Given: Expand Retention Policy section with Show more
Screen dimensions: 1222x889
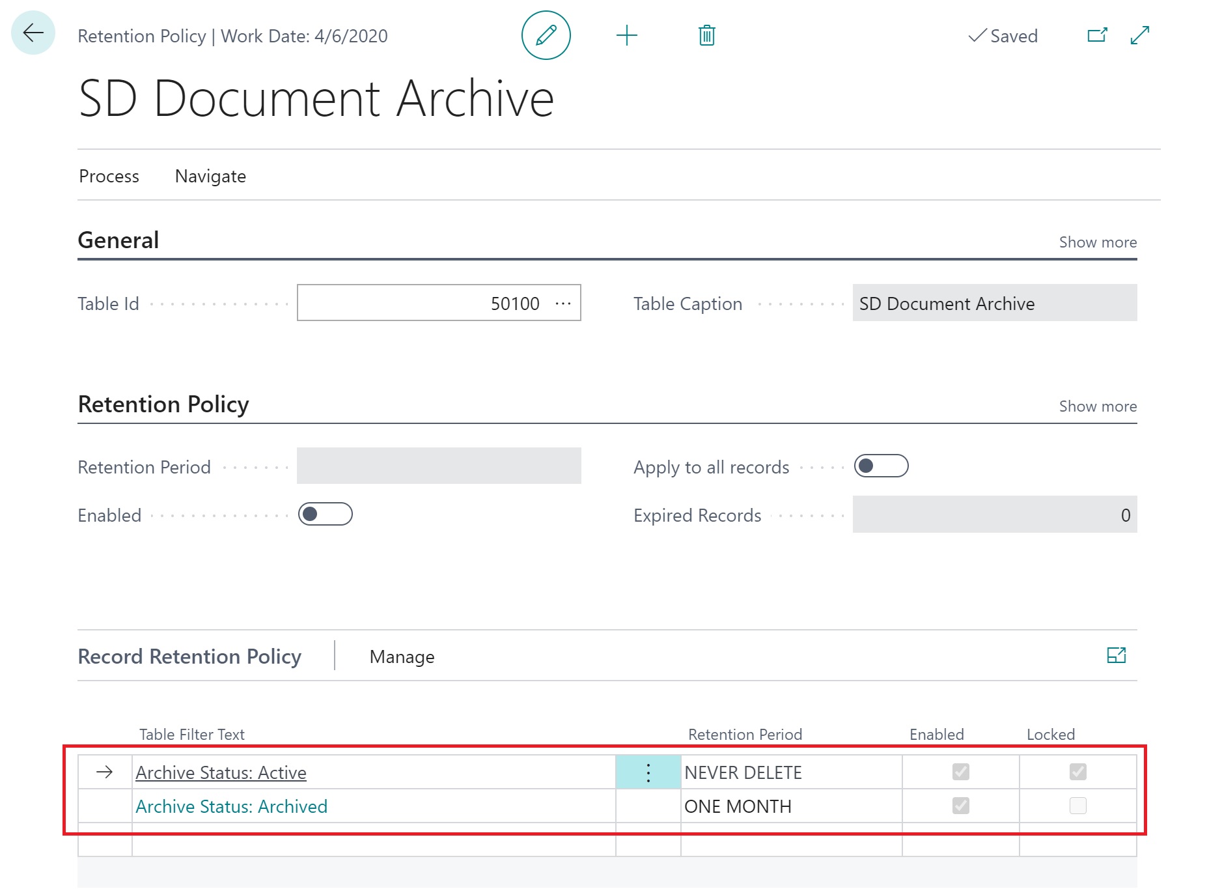Looking at the screenshot, I should coord(1098,406).
